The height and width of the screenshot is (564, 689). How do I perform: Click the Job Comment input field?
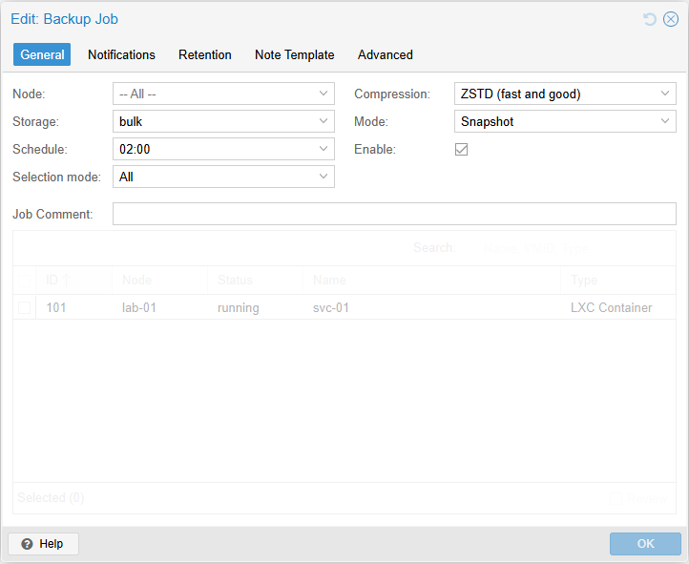pyautogui.click(x=394, y=214)
